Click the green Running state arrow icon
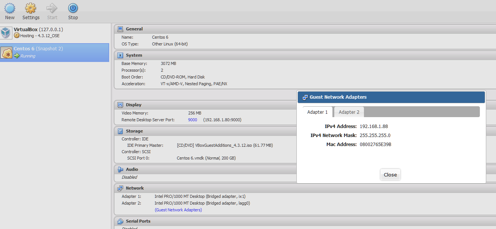The image size is (496, 229). (x=17, y=56)
